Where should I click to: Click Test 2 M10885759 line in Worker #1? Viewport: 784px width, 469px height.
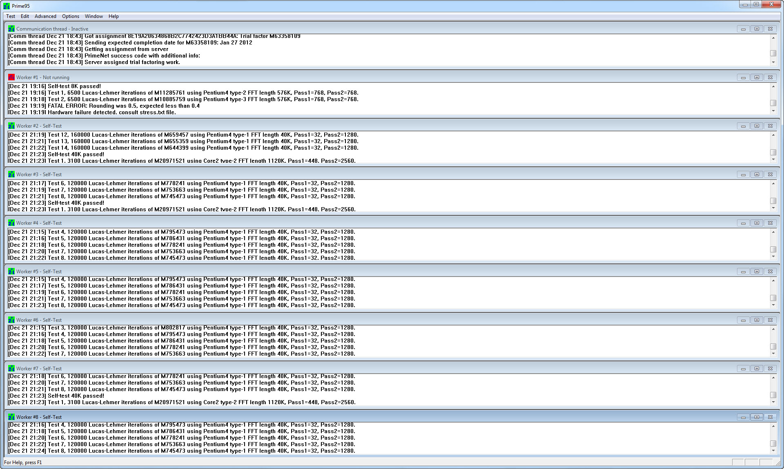[x=183, y=99]
